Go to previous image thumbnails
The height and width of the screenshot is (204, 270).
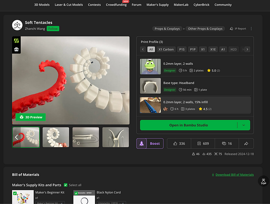point(17,137)
